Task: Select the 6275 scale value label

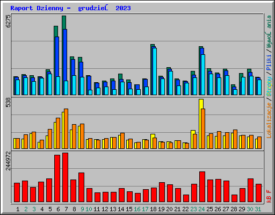Action: point(8,21)
